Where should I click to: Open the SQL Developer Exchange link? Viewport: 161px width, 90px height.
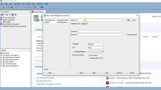pos(45,78)
